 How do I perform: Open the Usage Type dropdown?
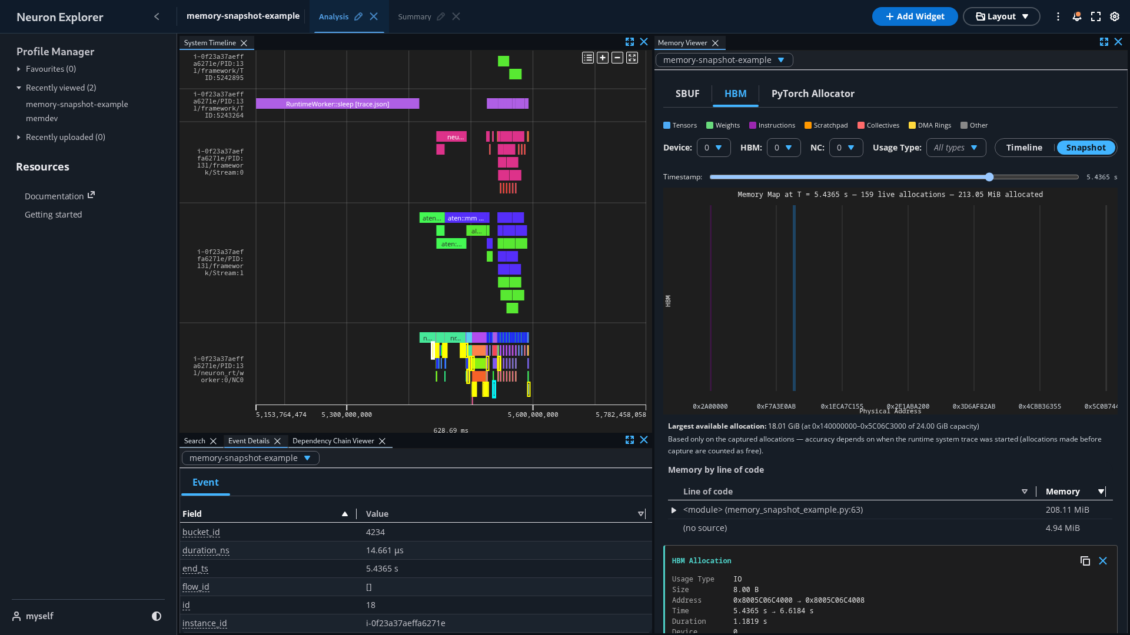click(x=956, y=148)
